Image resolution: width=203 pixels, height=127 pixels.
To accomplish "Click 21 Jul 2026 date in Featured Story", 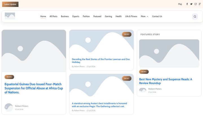I will [x=152, y=92].
